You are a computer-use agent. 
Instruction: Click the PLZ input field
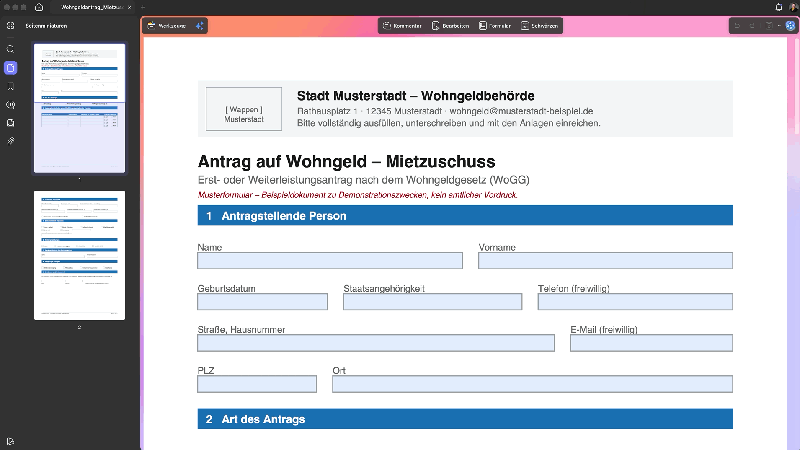coord(257,384)
